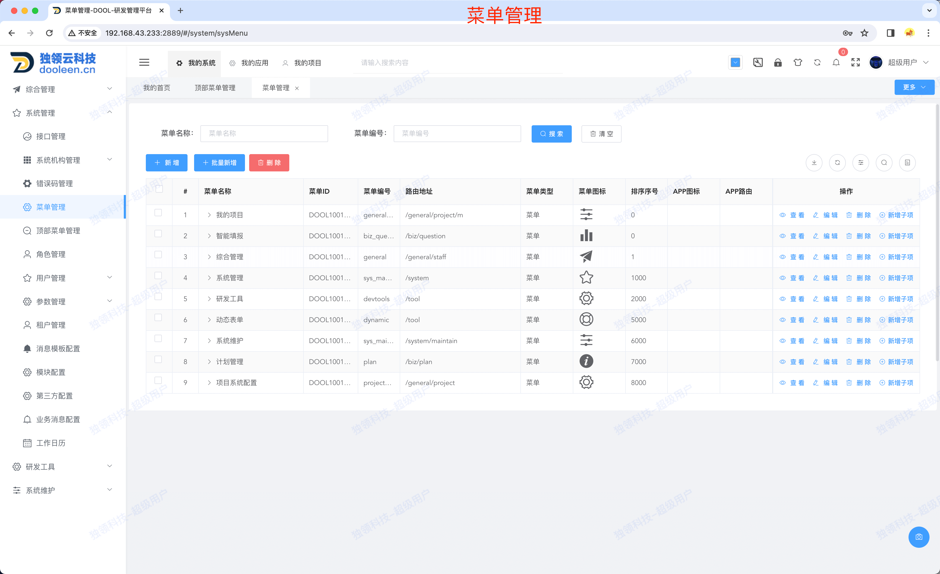This screenshot has height=574, width=940.
Task: Click the password key icon in address bar
Action: (847, 33)
